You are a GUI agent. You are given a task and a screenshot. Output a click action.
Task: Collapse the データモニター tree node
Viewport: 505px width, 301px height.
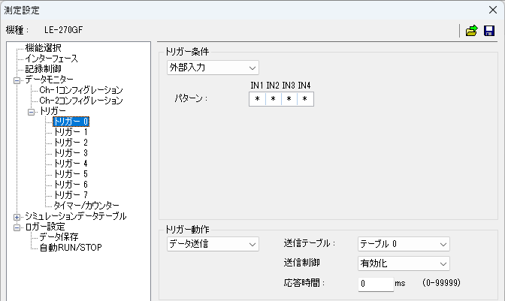[x=17, y=80]
